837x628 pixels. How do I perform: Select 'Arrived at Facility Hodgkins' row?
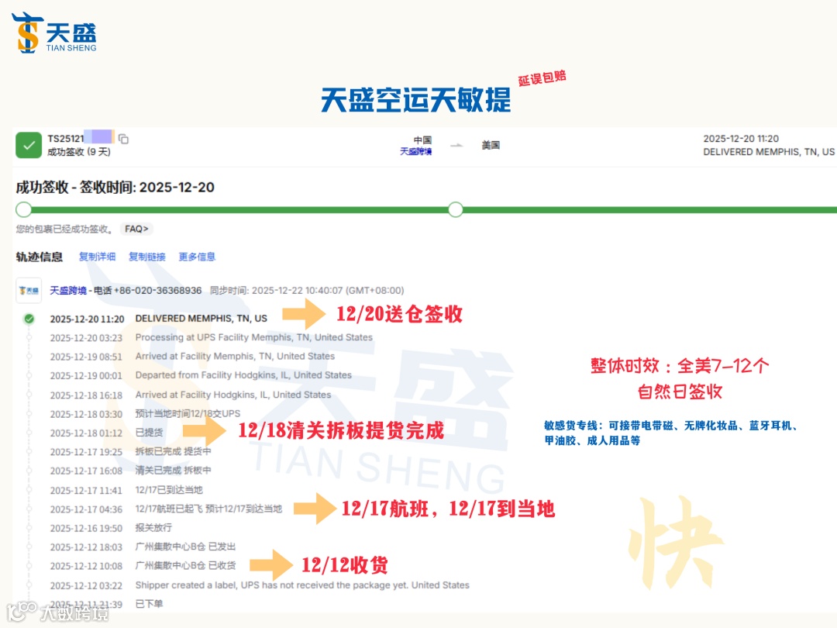(191, 395)
